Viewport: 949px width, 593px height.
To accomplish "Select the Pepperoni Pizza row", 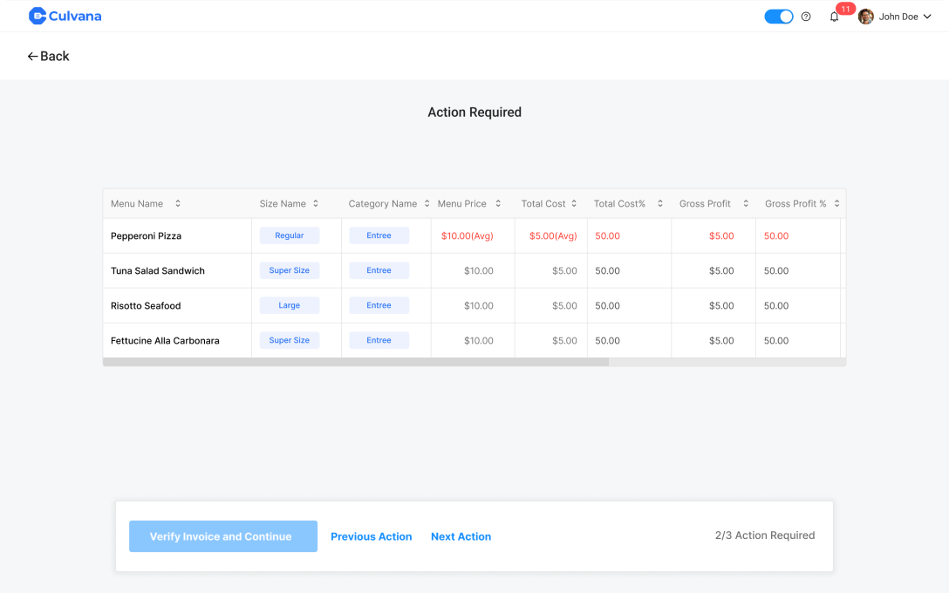I will [146, 236].
